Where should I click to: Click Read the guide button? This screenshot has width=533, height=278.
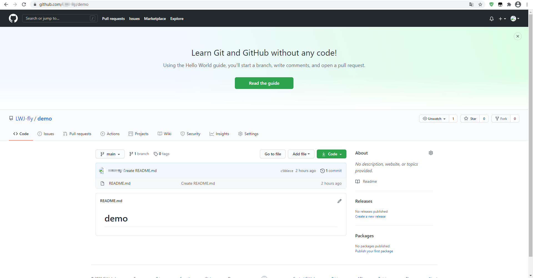click(264, 83)
